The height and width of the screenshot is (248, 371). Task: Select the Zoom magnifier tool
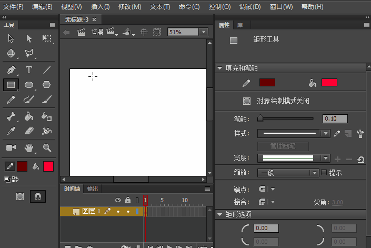[47, 148]
